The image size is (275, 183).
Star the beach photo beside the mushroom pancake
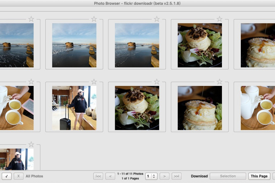pyautogui.click(x=157, y=19)
